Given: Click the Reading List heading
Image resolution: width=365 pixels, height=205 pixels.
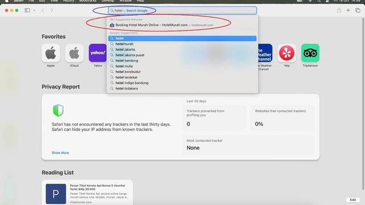Looking at the screenshot, I should 58,173.
